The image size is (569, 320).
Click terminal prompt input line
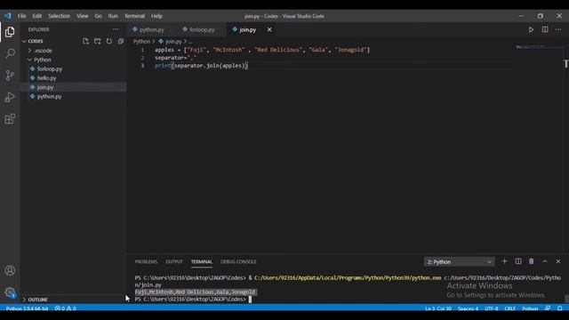pyautogui.click(x=193, y=300)
